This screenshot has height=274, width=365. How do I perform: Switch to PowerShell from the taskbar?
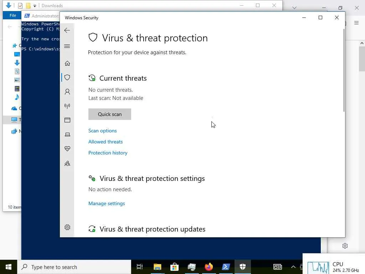226,267
